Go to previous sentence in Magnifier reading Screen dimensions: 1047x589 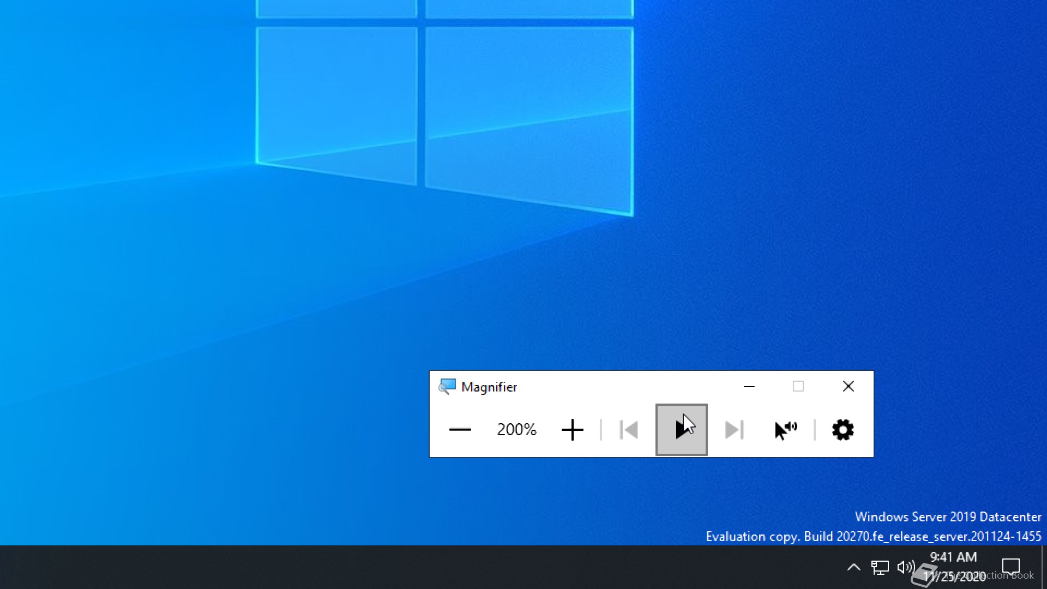tap(629, 430)
